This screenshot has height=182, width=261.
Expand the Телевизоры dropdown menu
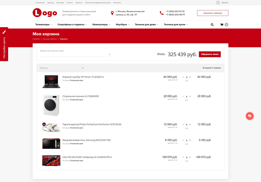[x=44, y=25]
